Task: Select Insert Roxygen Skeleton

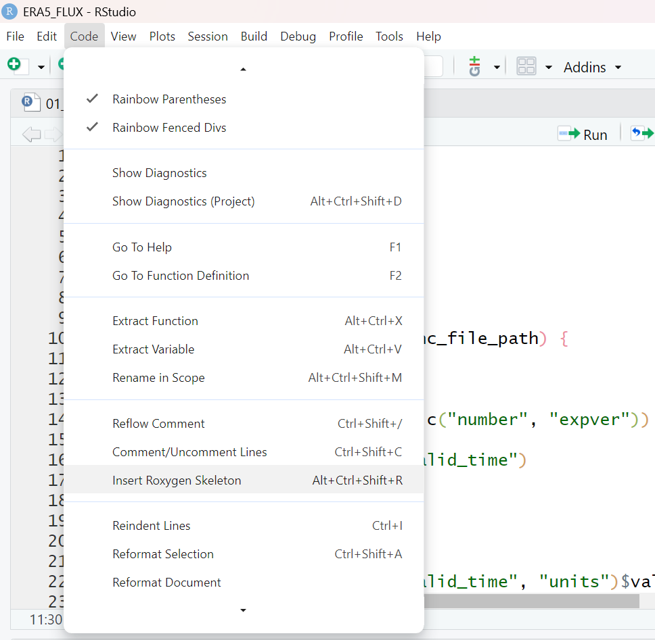Action: click(244, 481)
